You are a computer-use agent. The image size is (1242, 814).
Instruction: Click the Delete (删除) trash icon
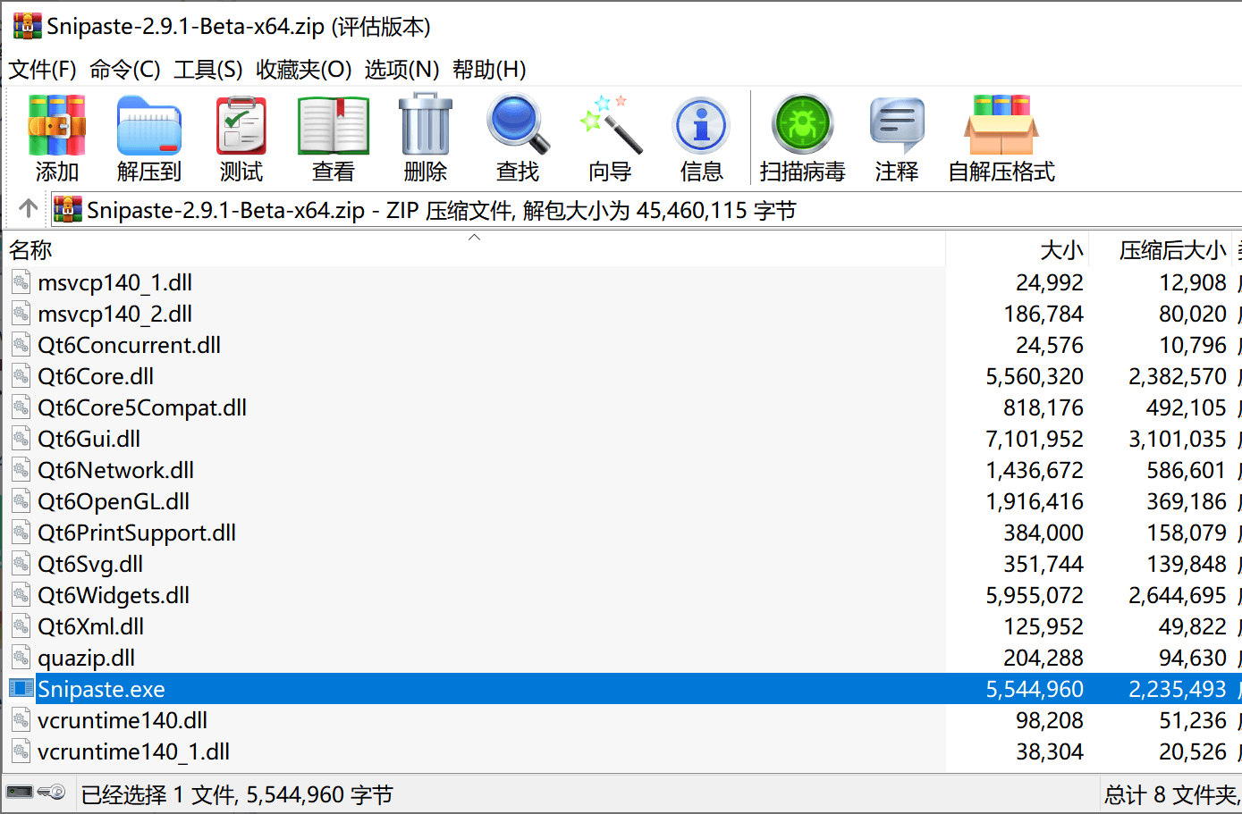pyautogui.click(x=426, y=138)
